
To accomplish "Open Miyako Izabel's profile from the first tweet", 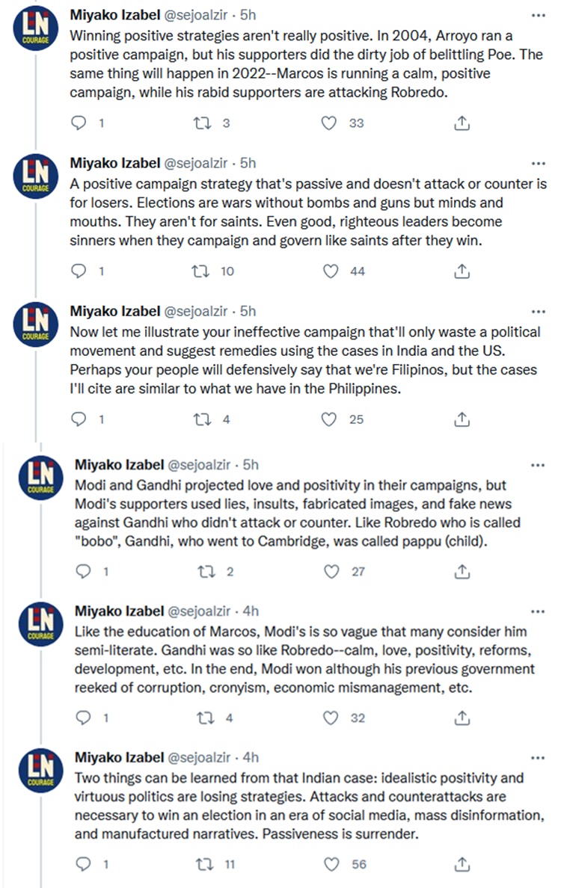I will (x=114, y=14).
